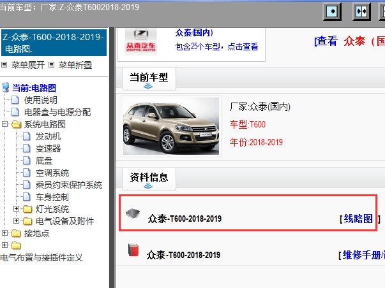The width and height of the screenshot is (385, 288).
Task: Click the vertical splitter bar between panels
Action: click(x=112, y=157)
